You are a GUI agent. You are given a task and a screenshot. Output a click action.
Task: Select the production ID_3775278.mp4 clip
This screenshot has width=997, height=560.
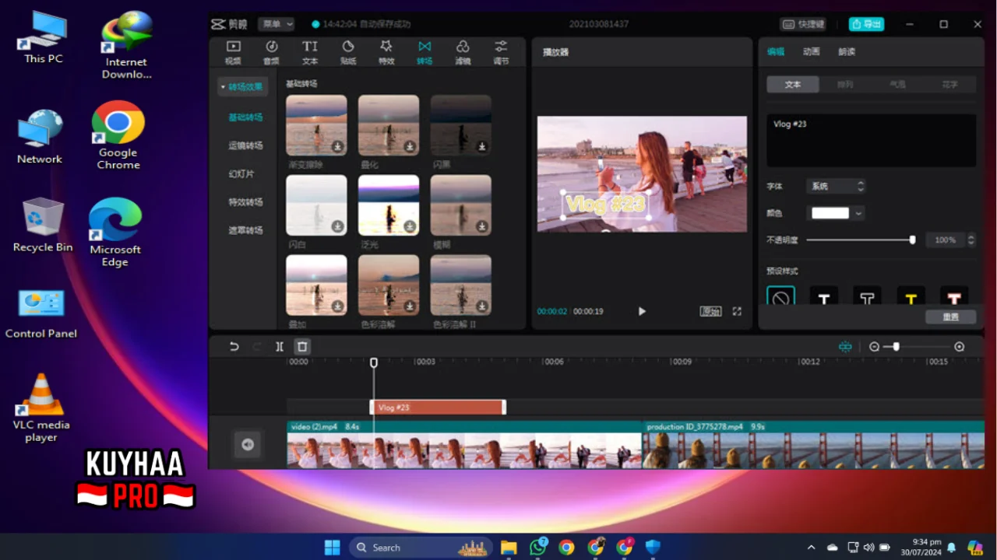pyautogui.click(x=814, y=444)
